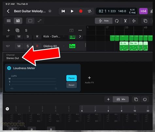155x132 pixels.
Task: Tap the track import box icon
Action: coord(71,30)
